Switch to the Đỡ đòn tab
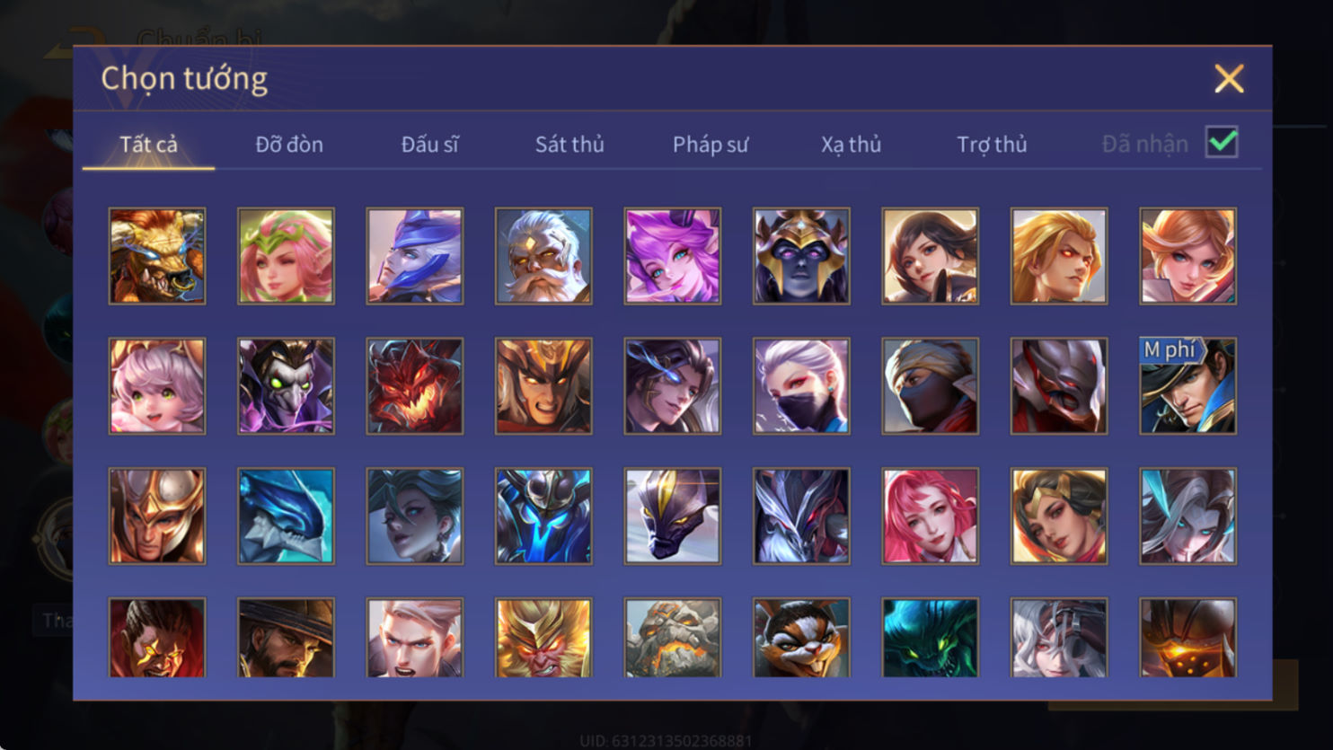 click(x=289, y=145)
